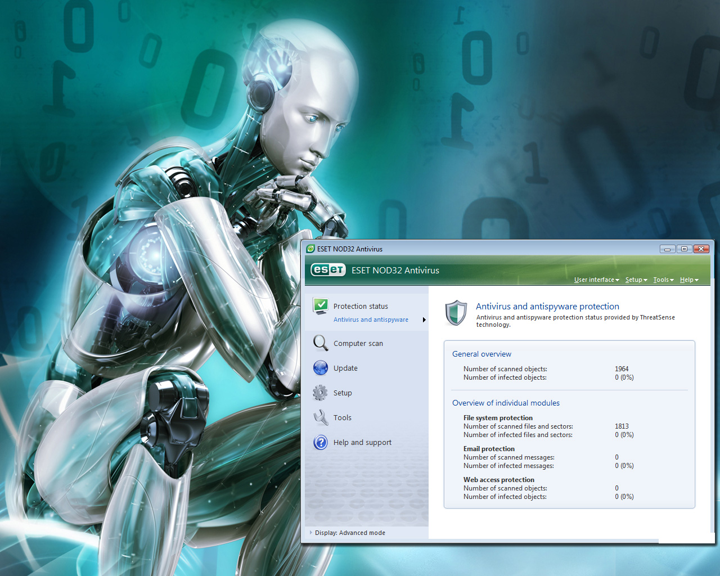Open the Help and support section
This screenshot has width=720, height=576.
coord(362,442)
